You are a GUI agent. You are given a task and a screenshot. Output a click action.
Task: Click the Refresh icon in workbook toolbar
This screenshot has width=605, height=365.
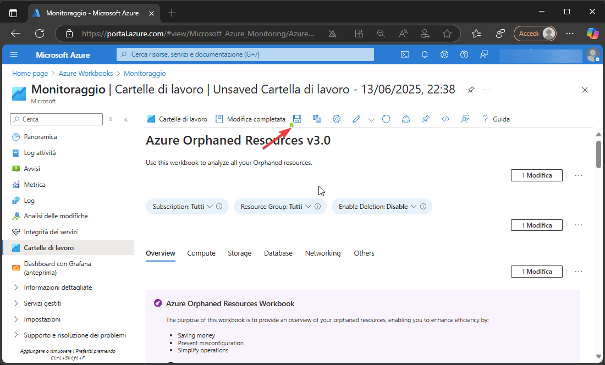pyautogui.click(x=386, y=119)
